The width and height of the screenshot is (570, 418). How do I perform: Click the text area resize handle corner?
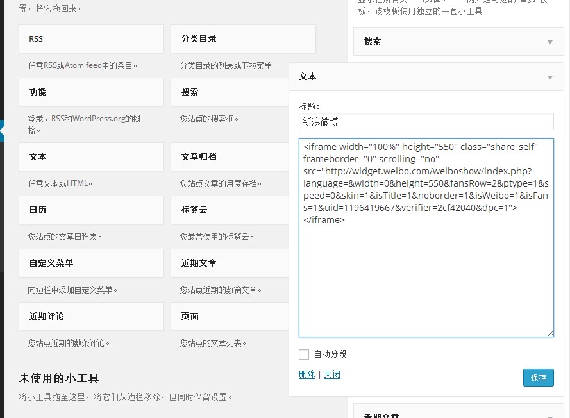point(550,333)
